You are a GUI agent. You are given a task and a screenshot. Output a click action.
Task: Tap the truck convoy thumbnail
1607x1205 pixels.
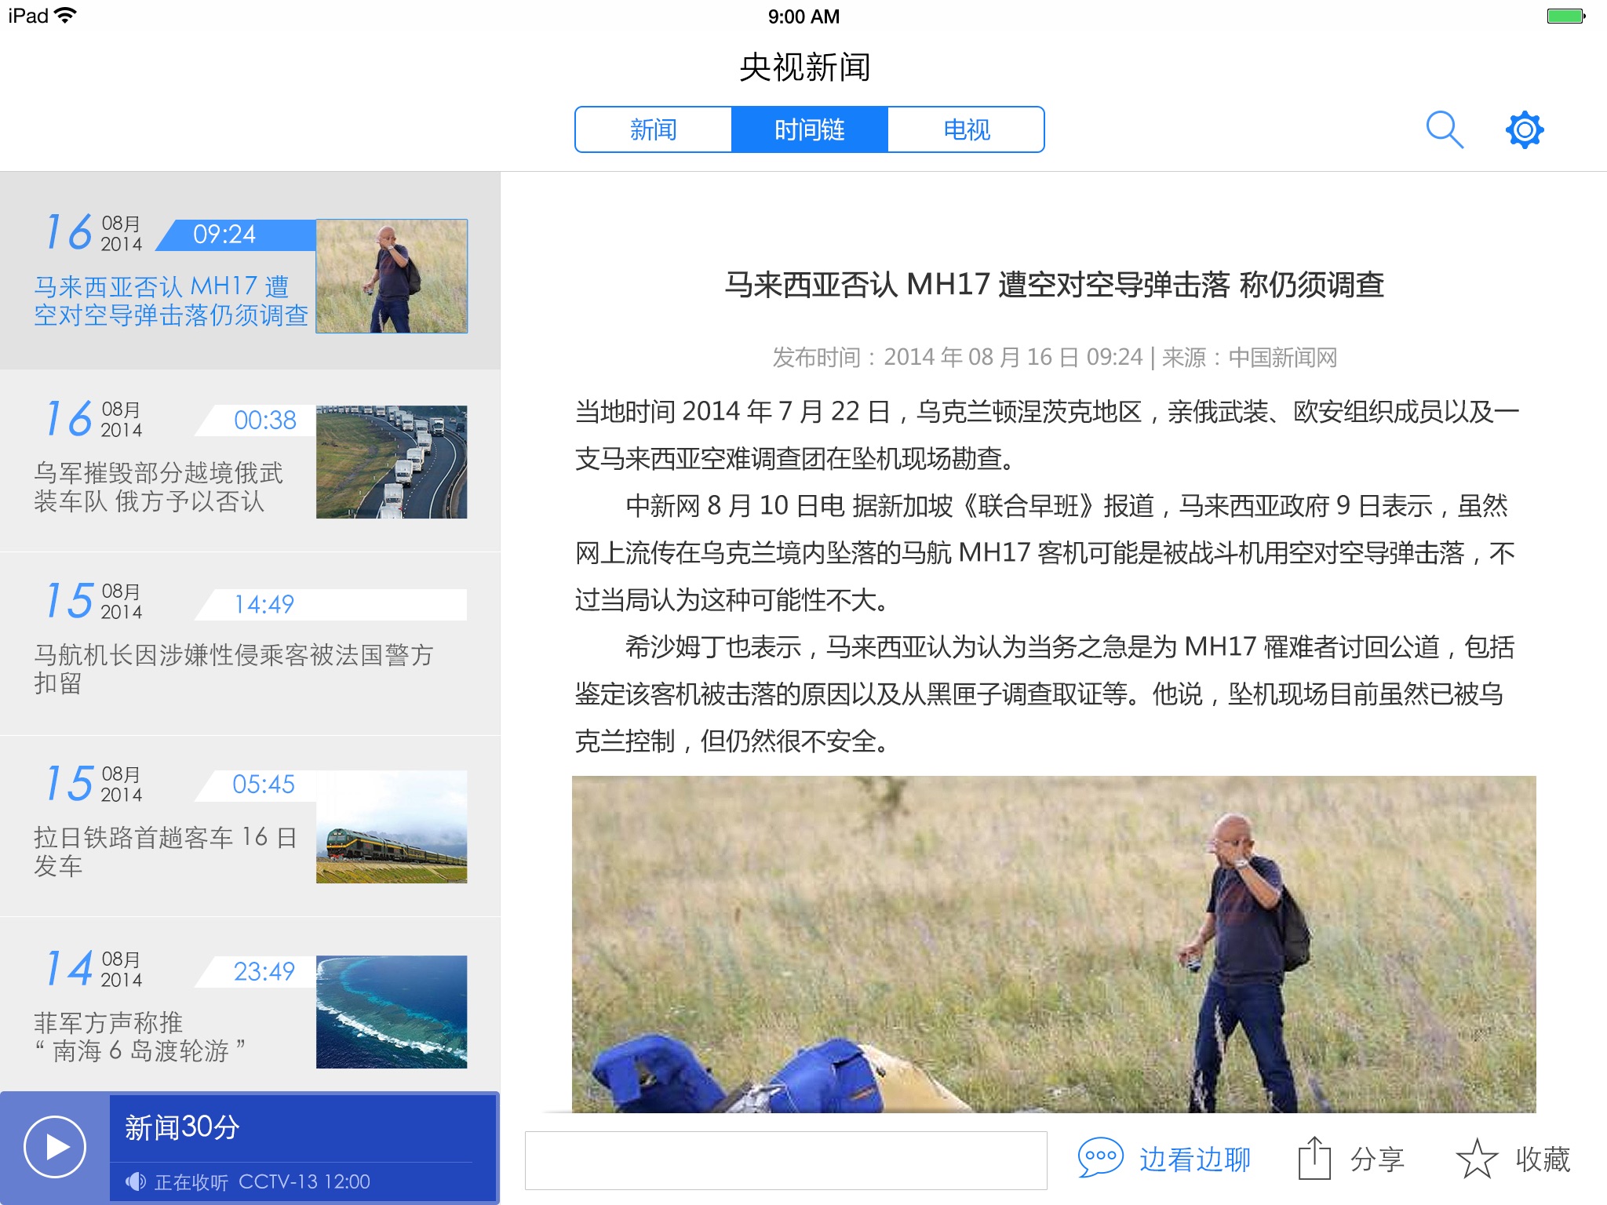392,461
